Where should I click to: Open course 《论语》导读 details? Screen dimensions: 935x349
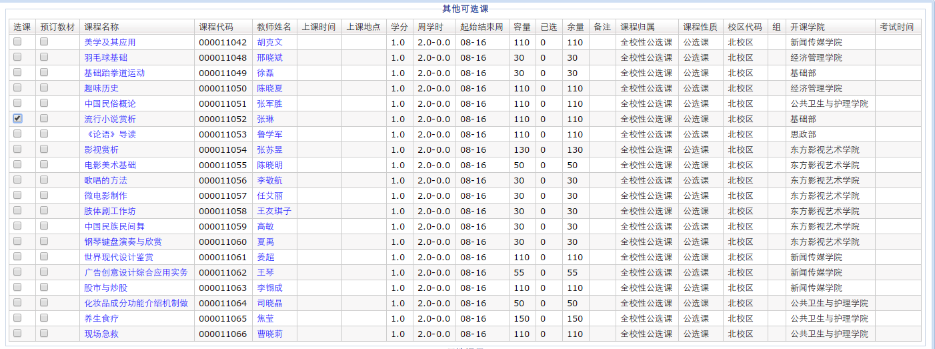pos(109,134)
